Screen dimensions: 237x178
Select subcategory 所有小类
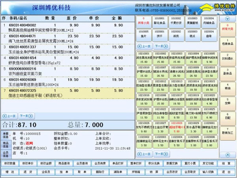point(144,22)
